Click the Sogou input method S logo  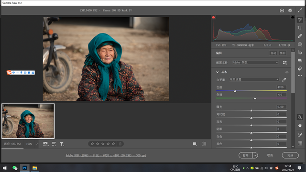9,72
